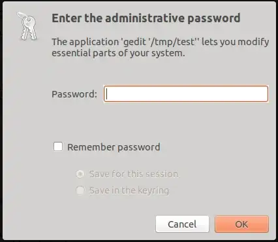Click the "essential parts of your system" text line

click(x=118, y=53)
